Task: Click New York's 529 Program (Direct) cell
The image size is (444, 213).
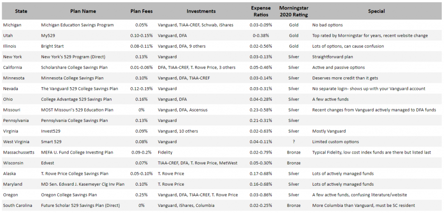Action: click(x=73, y=57)
